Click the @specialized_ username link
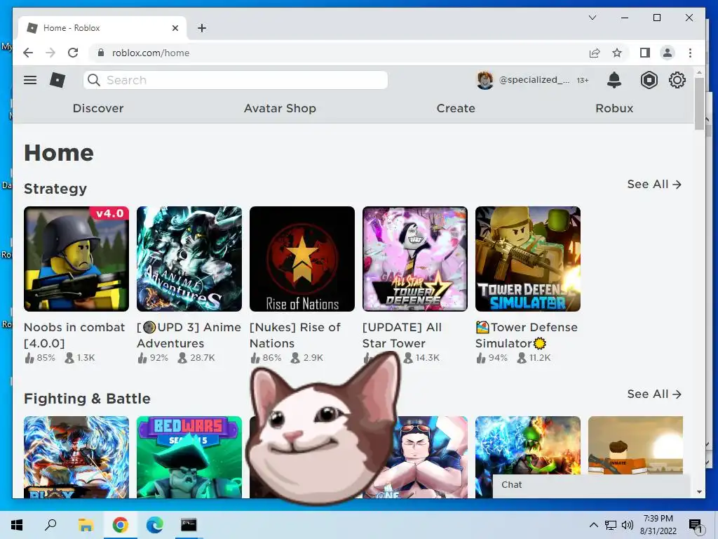 [534, 80]
